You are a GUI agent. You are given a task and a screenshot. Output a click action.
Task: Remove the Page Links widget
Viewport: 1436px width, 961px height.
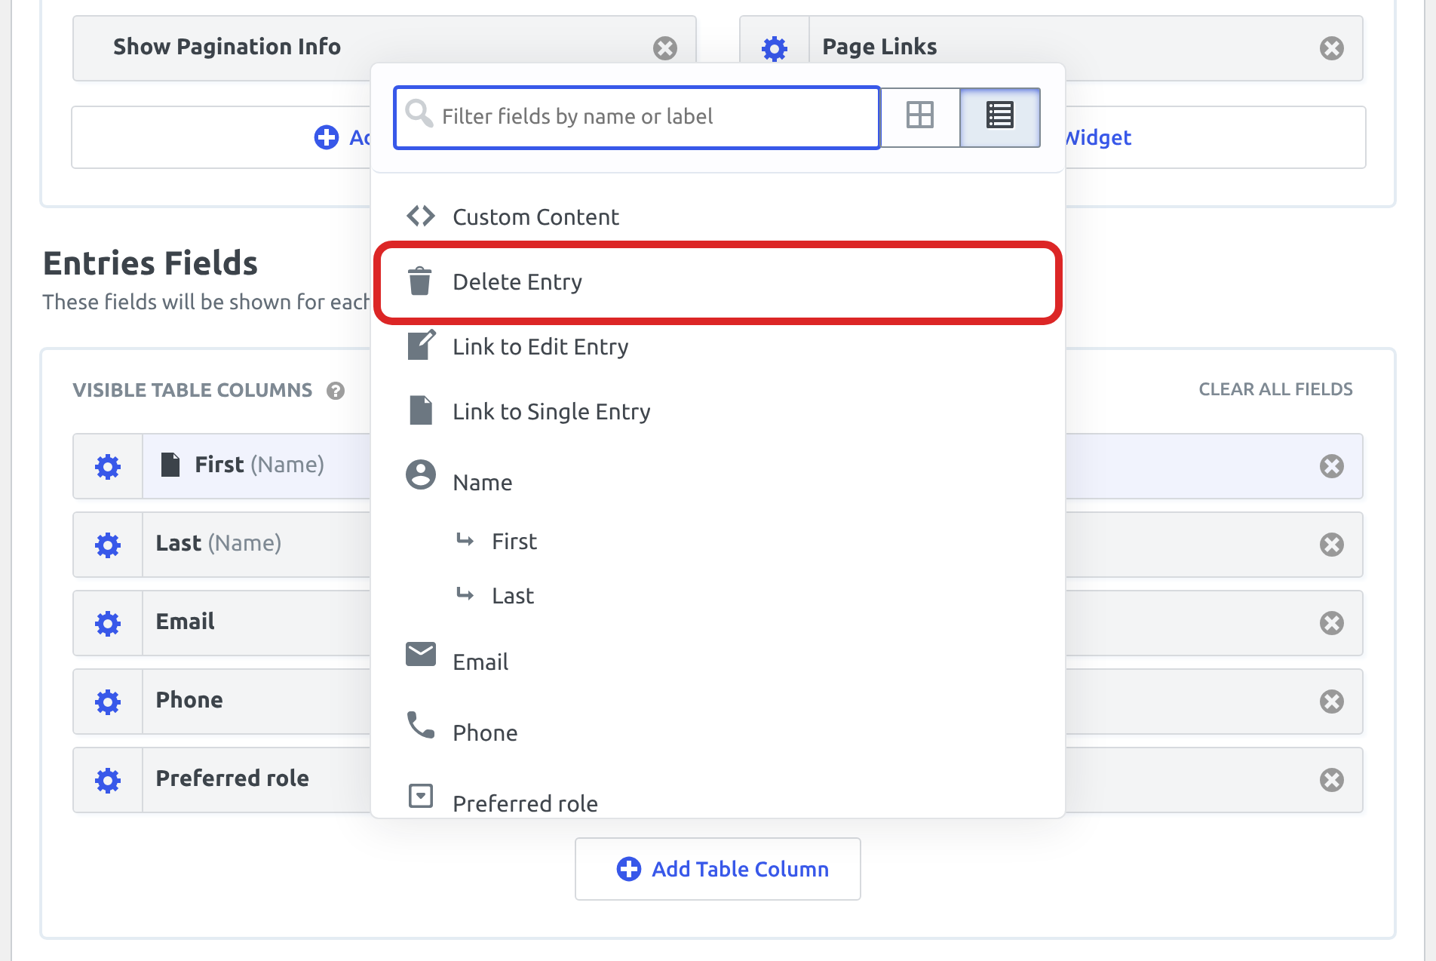pos(1332,48)
